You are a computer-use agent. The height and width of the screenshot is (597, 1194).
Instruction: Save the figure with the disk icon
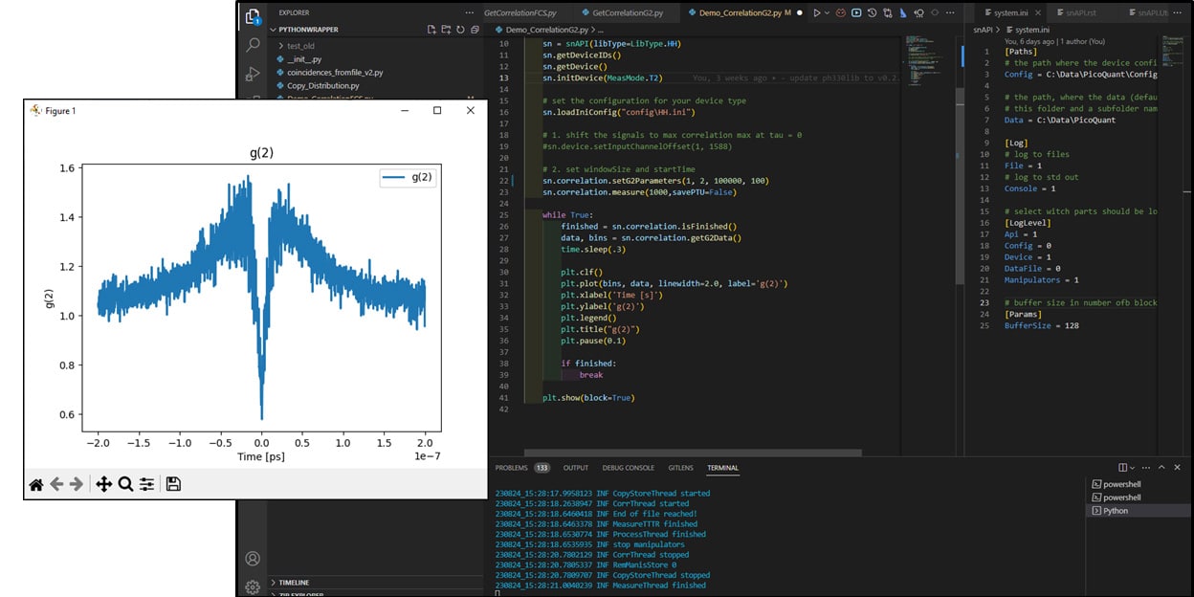pyautogui.click(x=172, y=485)
